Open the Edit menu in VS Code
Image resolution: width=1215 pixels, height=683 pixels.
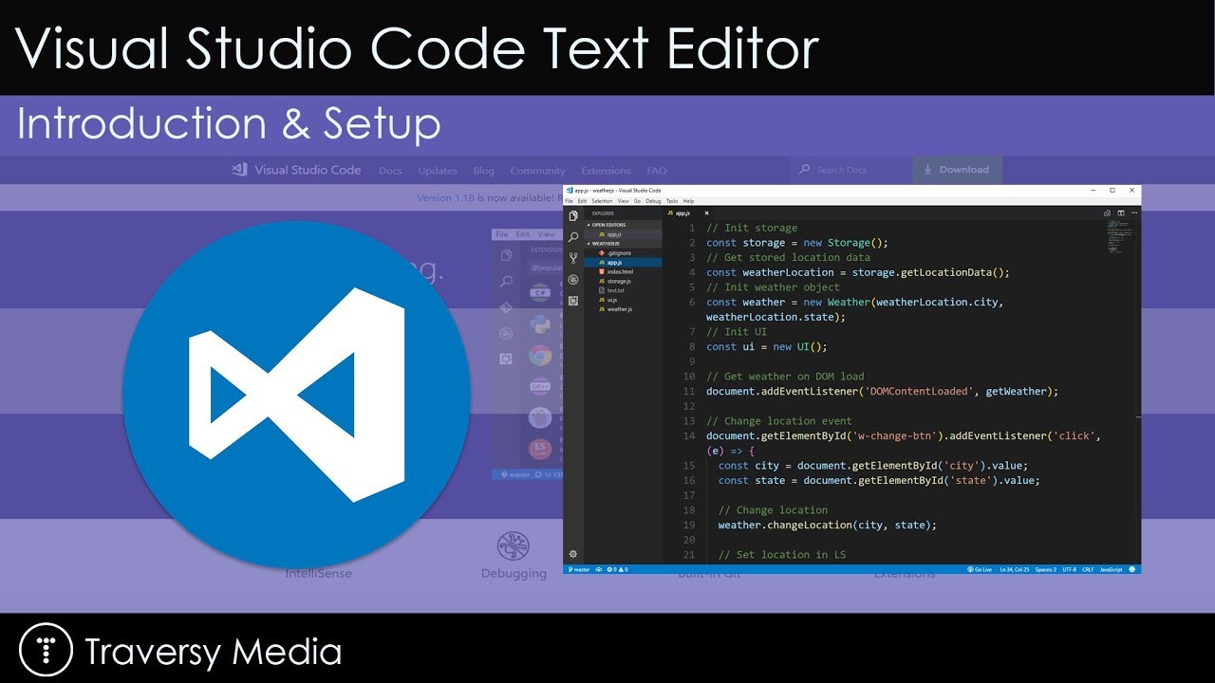pyautogui.click(x=582, y=201)
